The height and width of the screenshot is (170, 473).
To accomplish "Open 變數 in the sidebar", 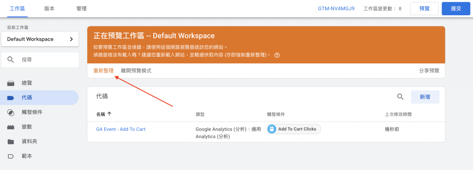I will (x=39, y=127).
